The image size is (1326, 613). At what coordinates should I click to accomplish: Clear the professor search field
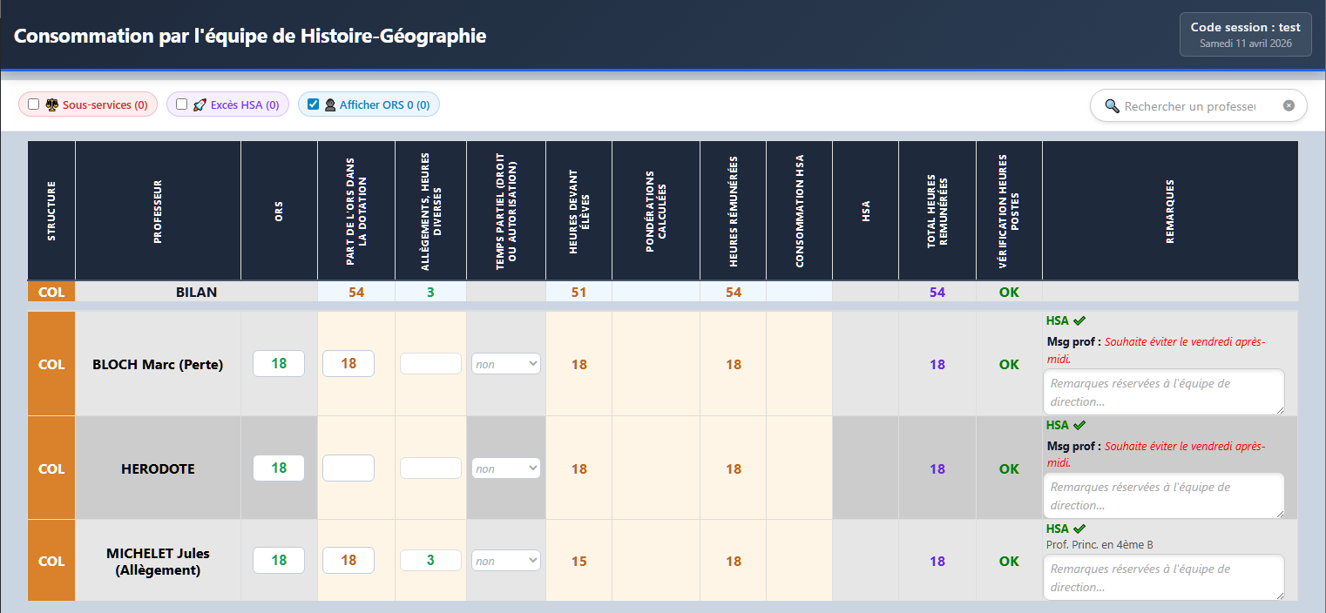pos(1289,105)
